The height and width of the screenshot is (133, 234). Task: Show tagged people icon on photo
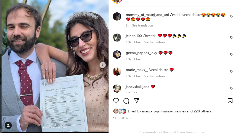(x=8, y=125)
